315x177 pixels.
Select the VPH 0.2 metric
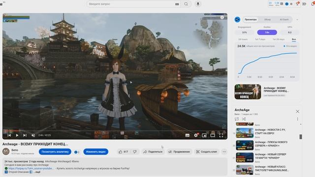tap(289, 32)
